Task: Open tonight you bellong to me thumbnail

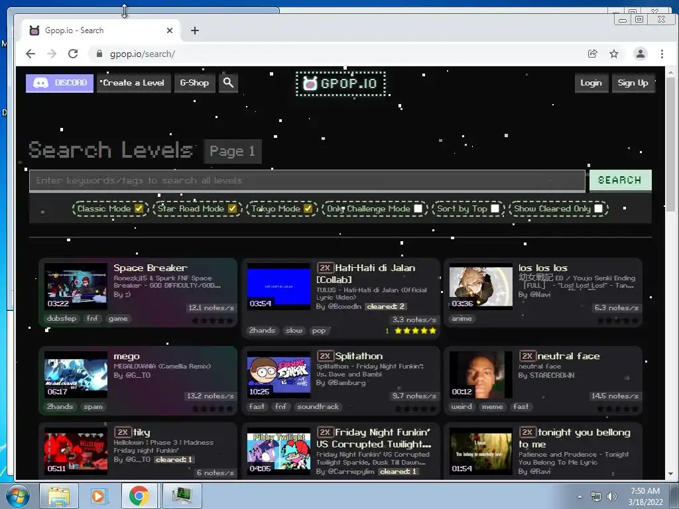Action: coord(481,451)
